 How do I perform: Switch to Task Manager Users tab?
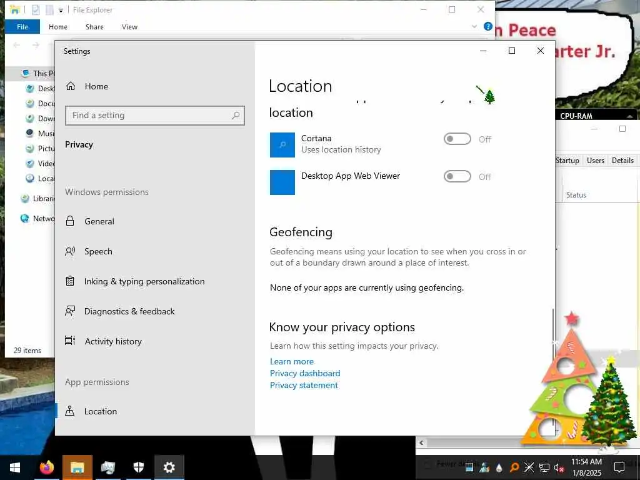click(596, 161)
